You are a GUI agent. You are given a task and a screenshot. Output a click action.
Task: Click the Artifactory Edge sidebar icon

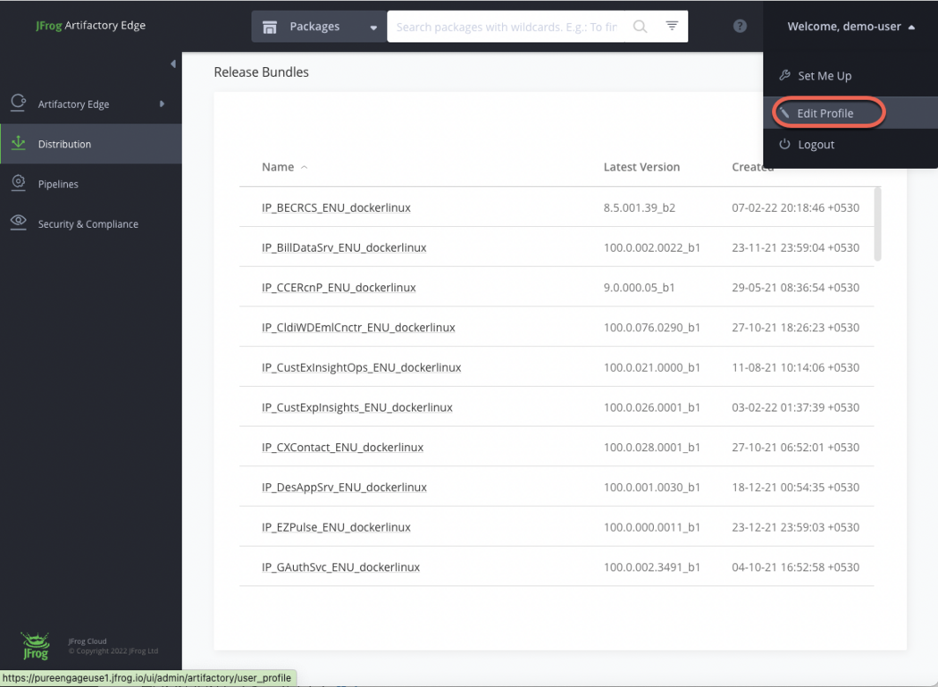coord(18,103)
